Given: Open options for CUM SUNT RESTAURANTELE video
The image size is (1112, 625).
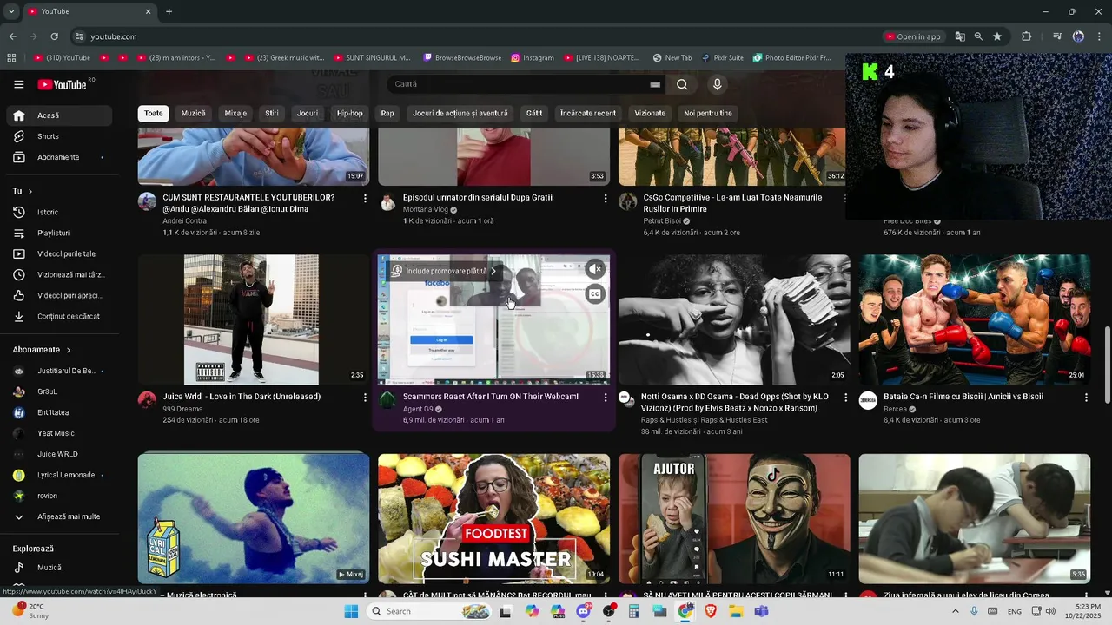Looking at the screenshot, I should click(365, 198).
